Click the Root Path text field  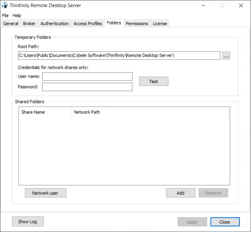coord(119,55)
